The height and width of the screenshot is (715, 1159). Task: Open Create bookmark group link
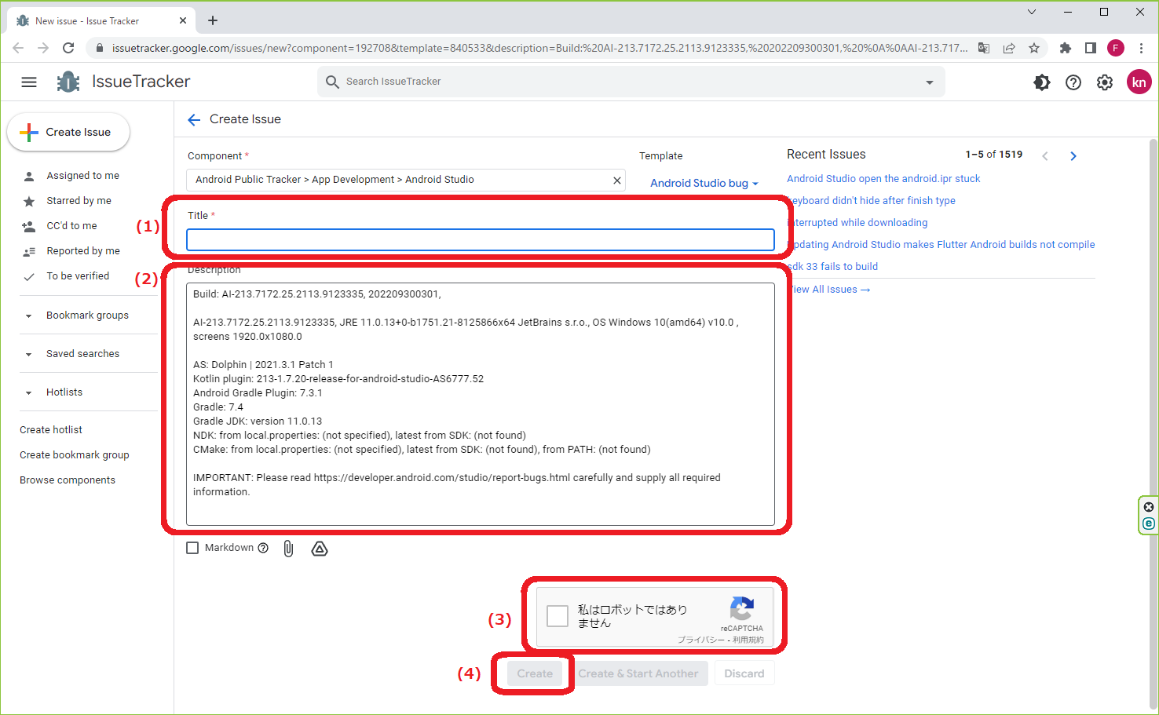(x=75, y=455)
